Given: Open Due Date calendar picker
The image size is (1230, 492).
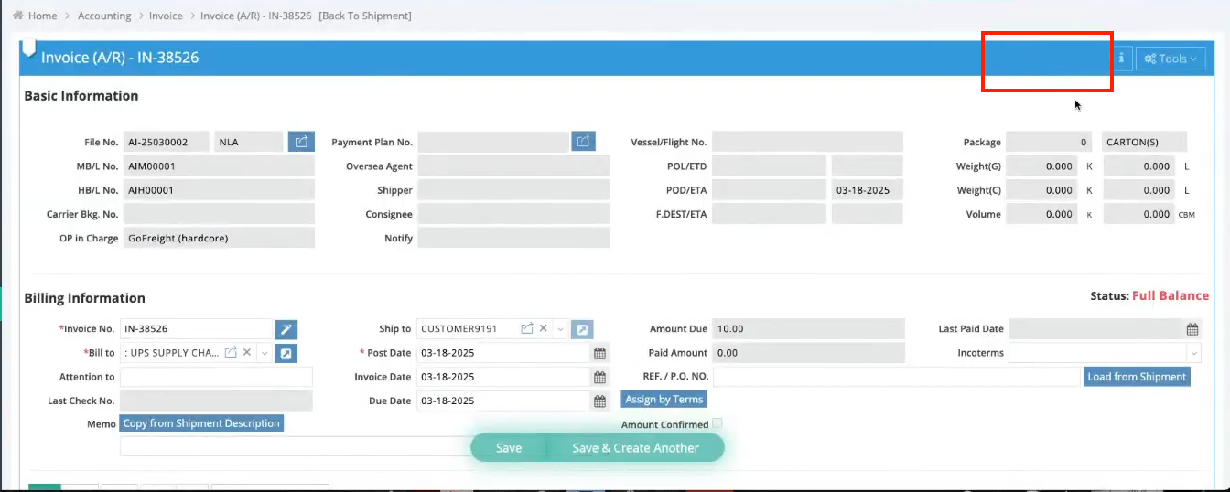Looking at the screenshot, I should (x=599, y=401).
